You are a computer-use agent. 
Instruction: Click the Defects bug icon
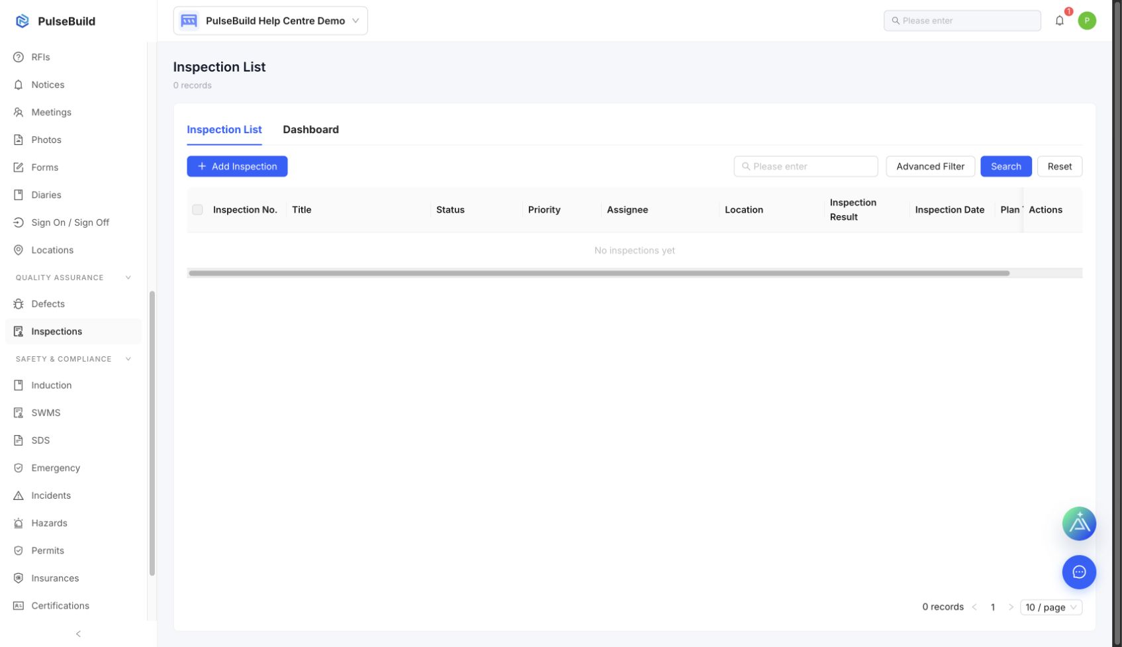pos(19,304)
